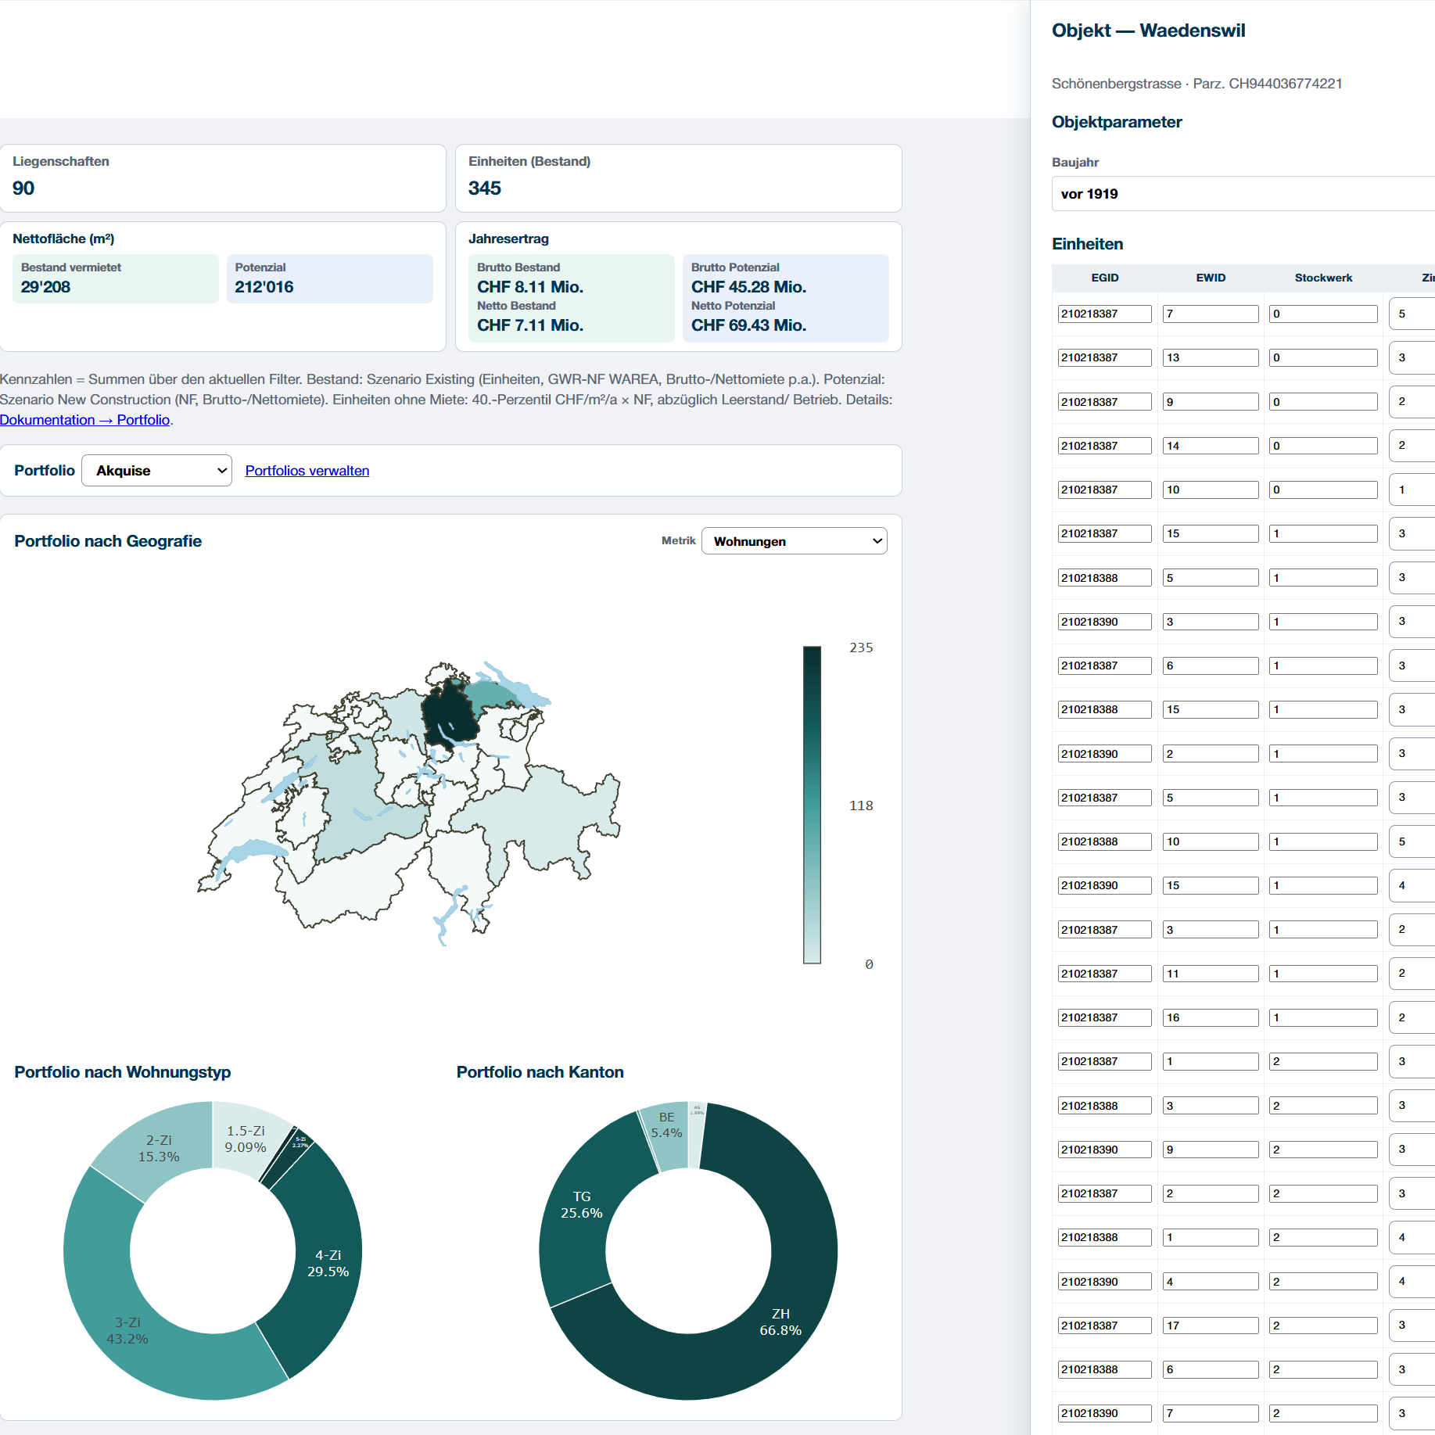Follow the Dokumentation → Portfolio link
The width and height of the screenshot is (1435, 1435).
tap(85, 419)
